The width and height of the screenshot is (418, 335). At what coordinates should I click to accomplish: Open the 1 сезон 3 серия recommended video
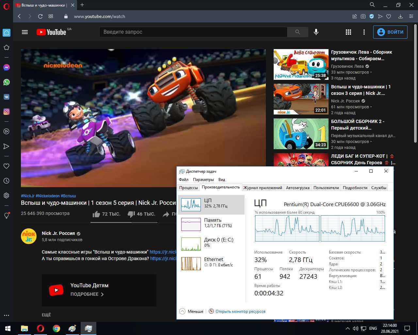click(x=361, y=90)
